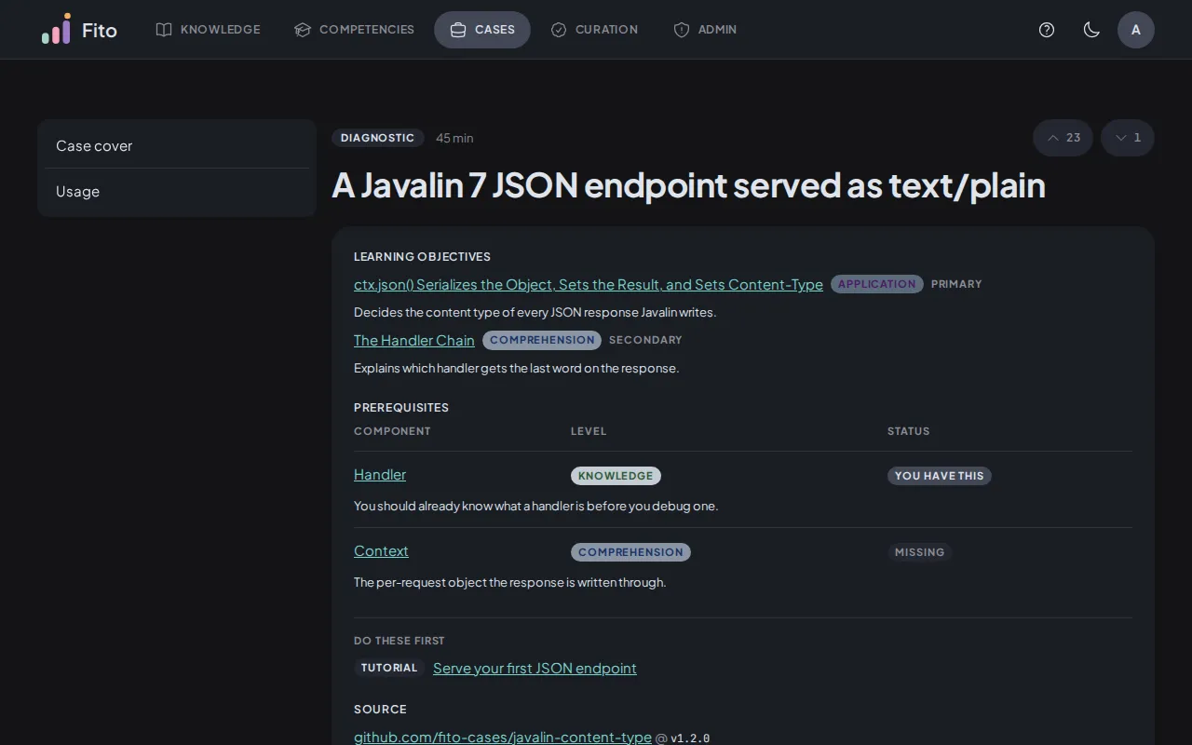The height and width of the screenshot is (745, 1192).
Task: Click the KNOWLEDGE level badge
Action: tap(616, 476)
